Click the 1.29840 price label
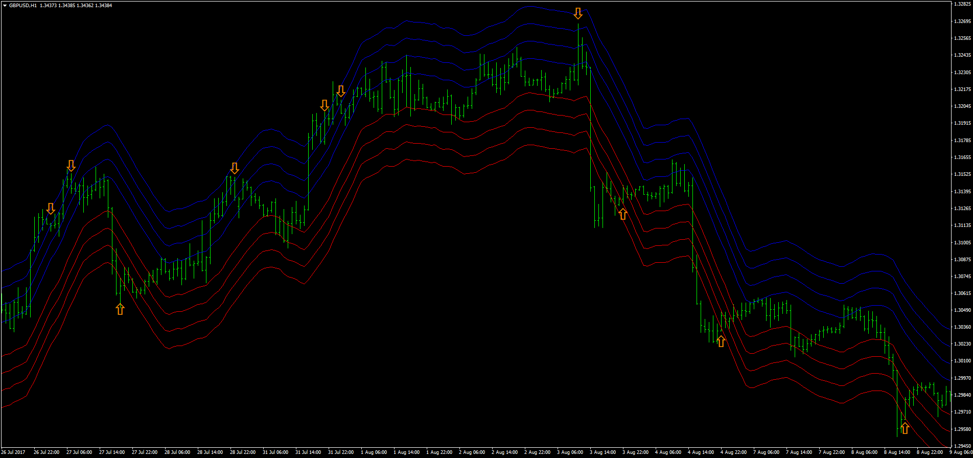Screen dimensions: 973x458 tap(962, 395)
